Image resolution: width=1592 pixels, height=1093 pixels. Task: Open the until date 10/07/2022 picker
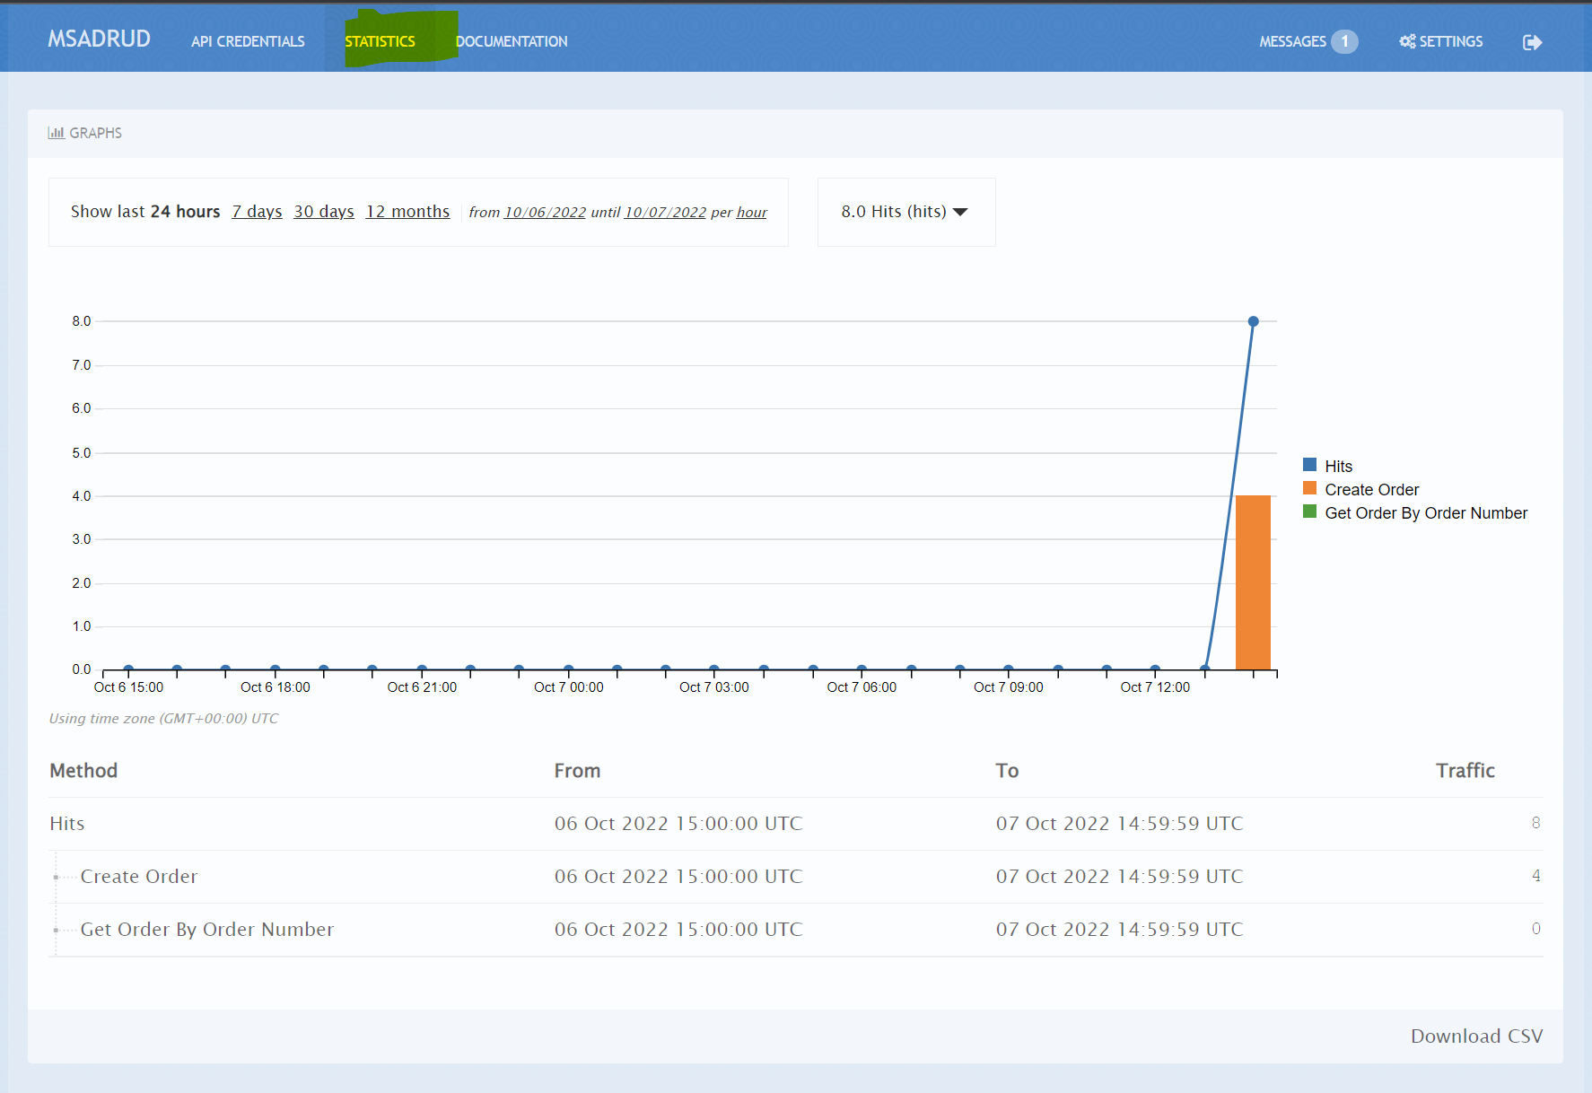point(665,213)
